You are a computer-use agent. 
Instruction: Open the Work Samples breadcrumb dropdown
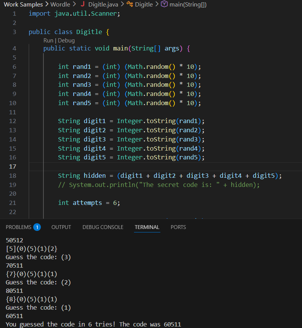[23, 5]
